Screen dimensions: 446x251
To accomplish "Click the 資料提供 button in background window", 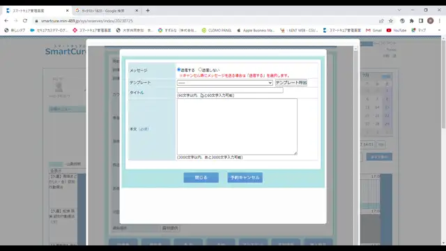I will tap(170, 228).
